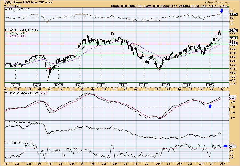Click the black line swatch before PMO(35,20,10)
240x166 pixels.
point(6,93)
